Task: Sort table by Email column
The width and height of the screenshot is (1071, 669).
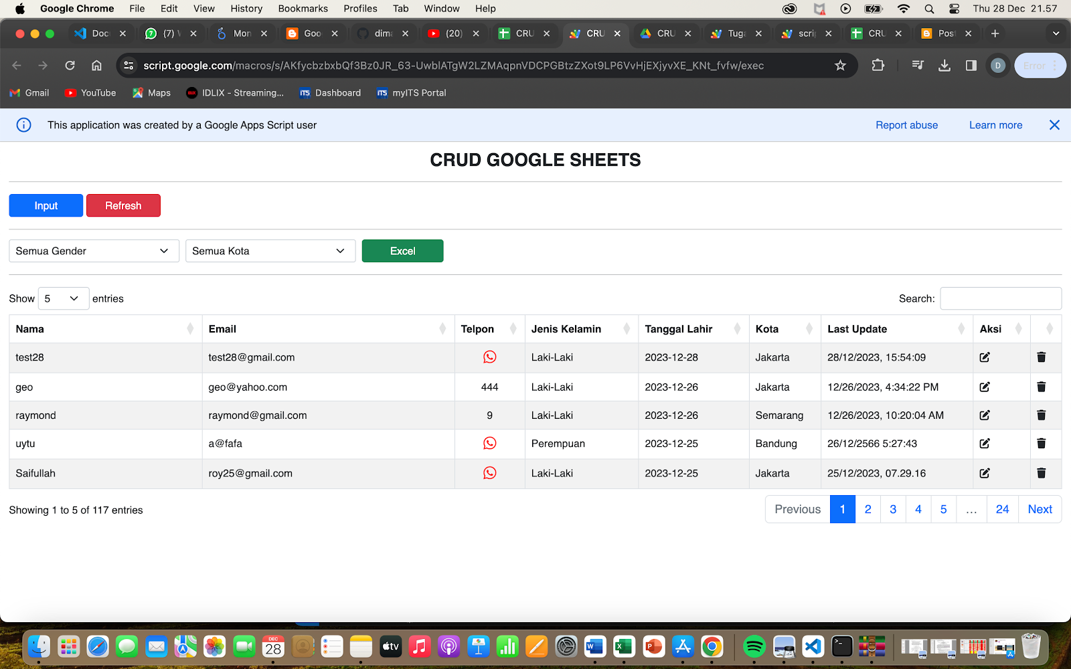Action: coord(328,329)
